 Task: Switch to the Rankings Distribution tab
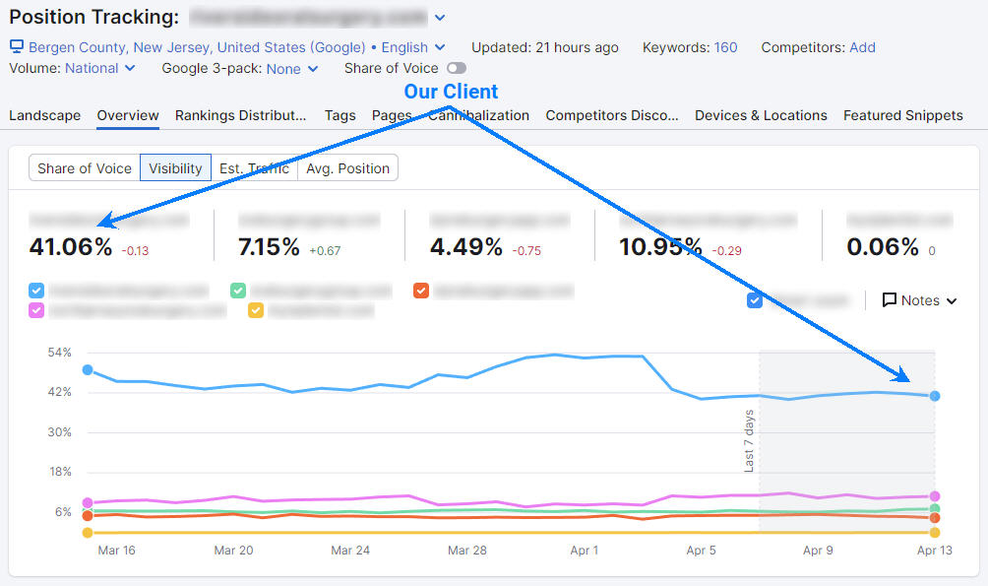(x=241, y=115)
